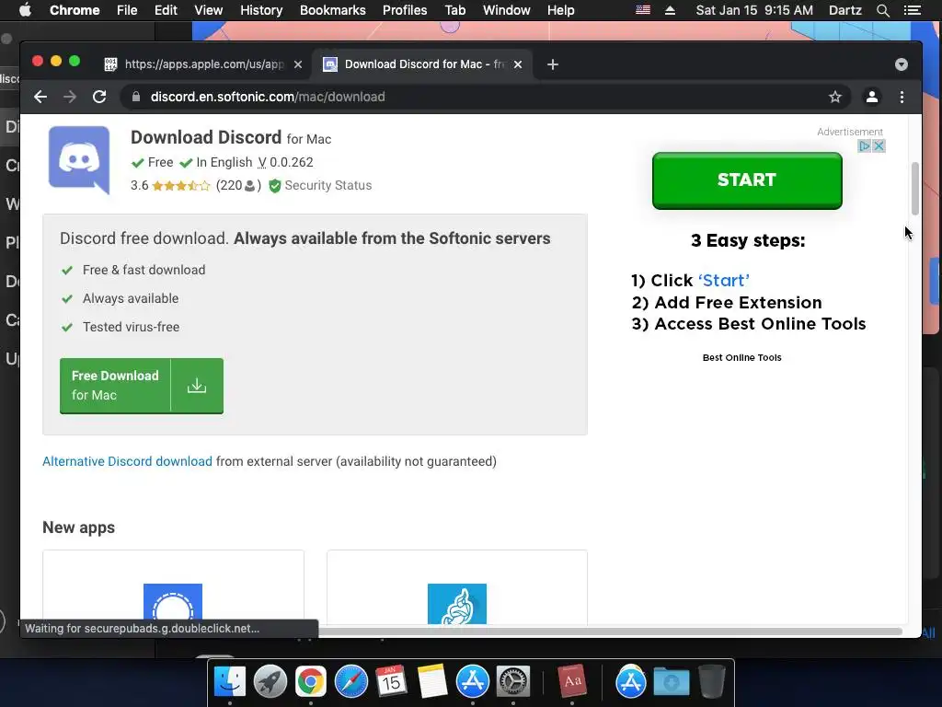The height and width of the screenshot is (707, 942).
Task: Open the Trash in the Dock
Action: pos(712,682)
